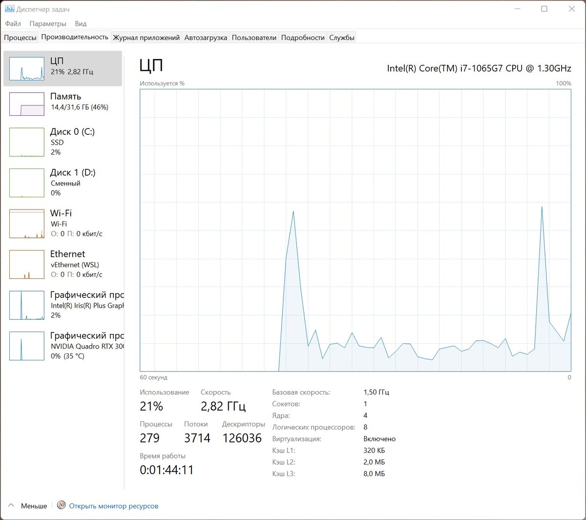Viewport: 586px width, 520px height.
Task: Select the Диск 1 (D:) graph thumbnail
Action: (27, 183)
